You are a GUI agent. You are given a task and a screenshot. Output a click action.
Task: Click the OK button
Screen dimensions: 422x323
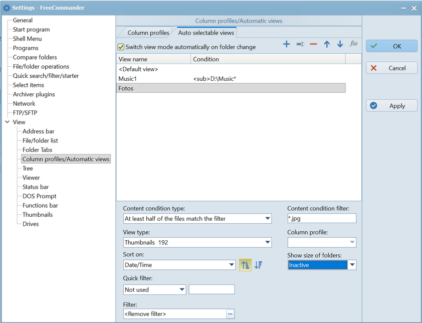click(x=391, y=46)
